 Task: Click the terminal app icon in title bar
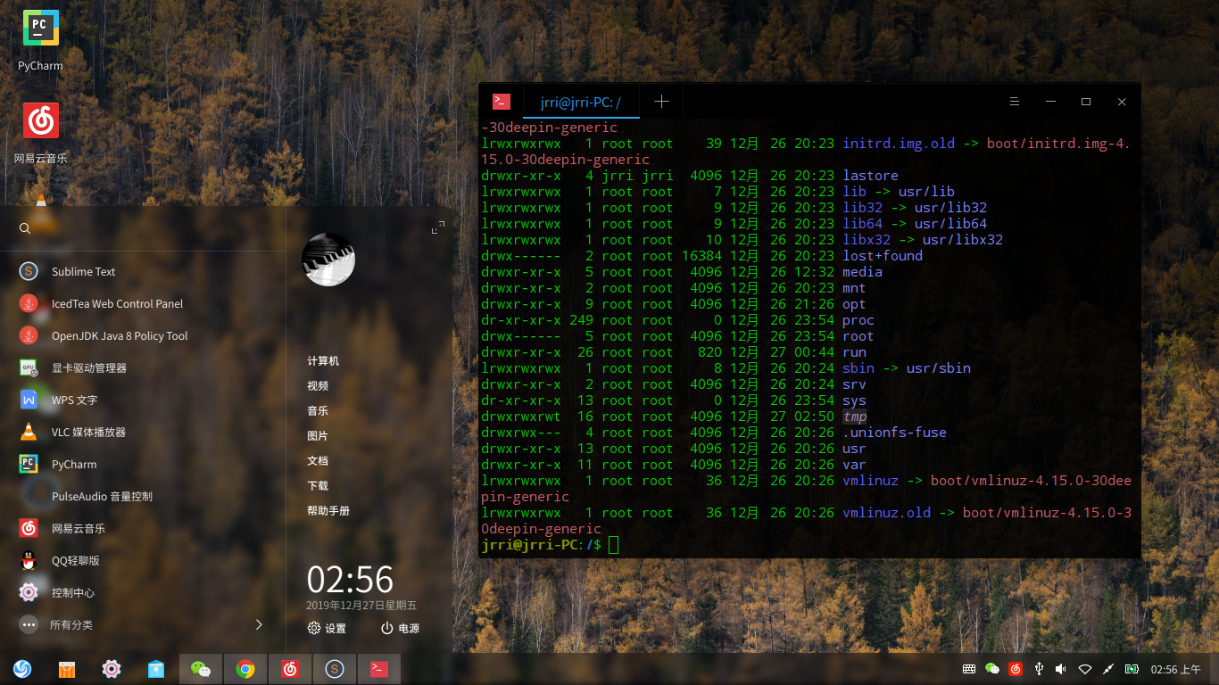point(501,102)
